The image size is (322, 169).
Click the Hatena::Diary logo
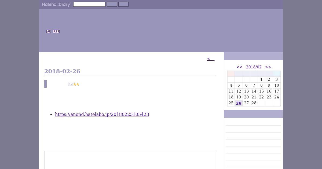pos(56,4)
